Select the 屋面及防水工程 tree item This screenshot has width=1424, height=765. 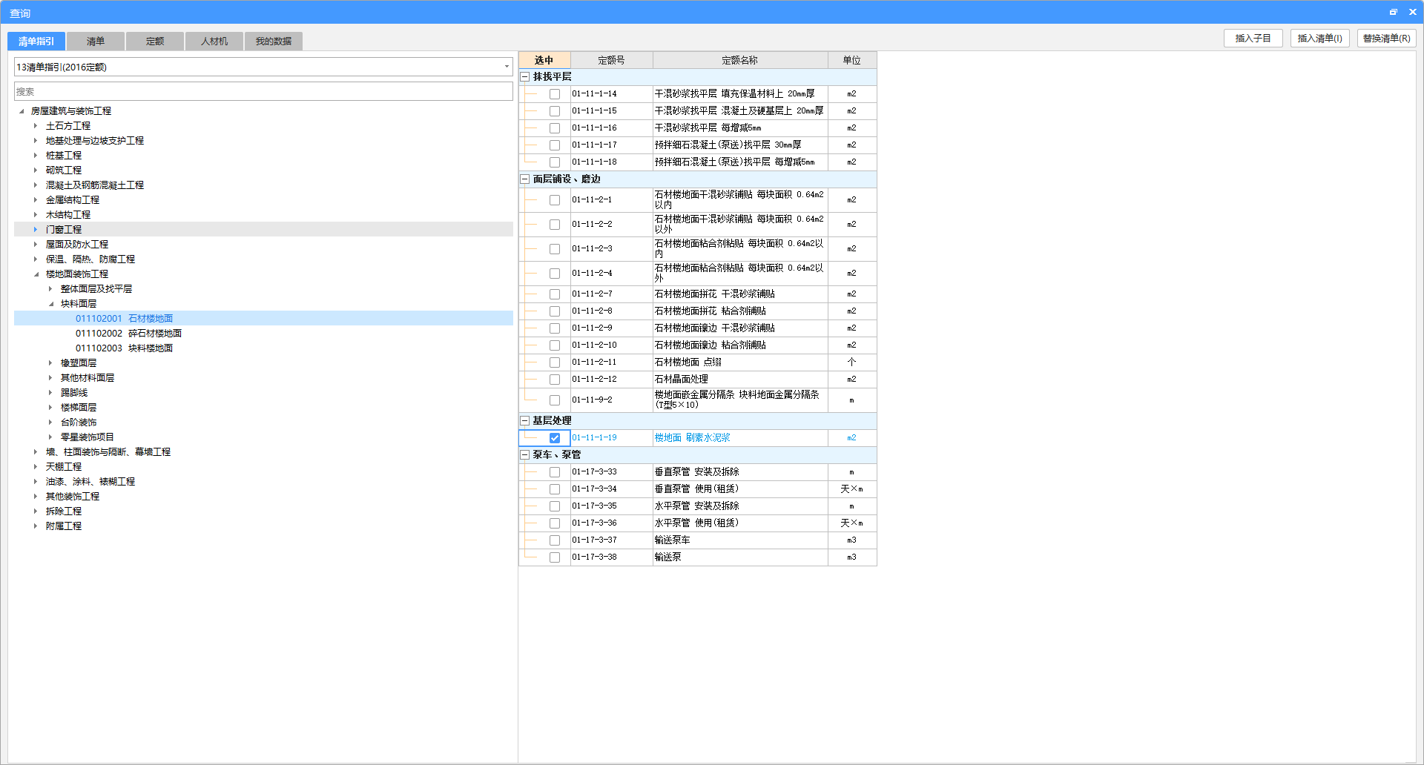point(77,245)
